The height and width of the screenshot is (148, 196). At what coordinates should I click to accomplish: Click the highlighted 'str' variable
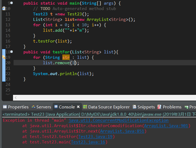(x=66, y=57)
